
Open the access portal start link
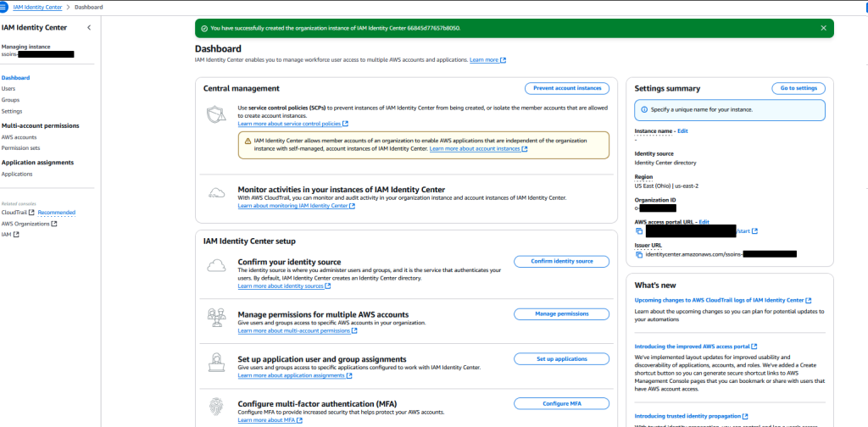[746, 231]
